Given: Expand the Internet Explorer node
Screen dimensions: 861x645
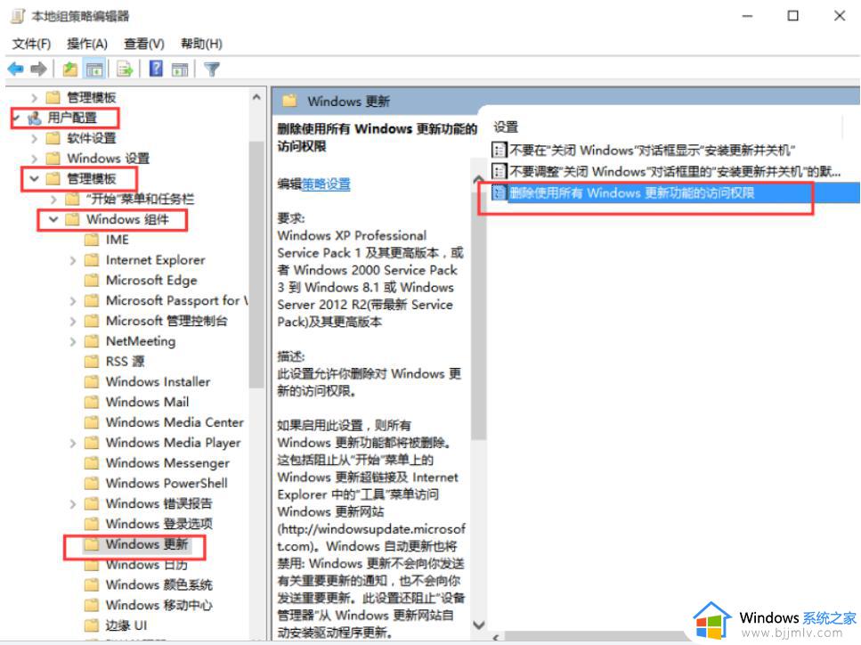Looking at the screenshot, I should coord(73,260).
